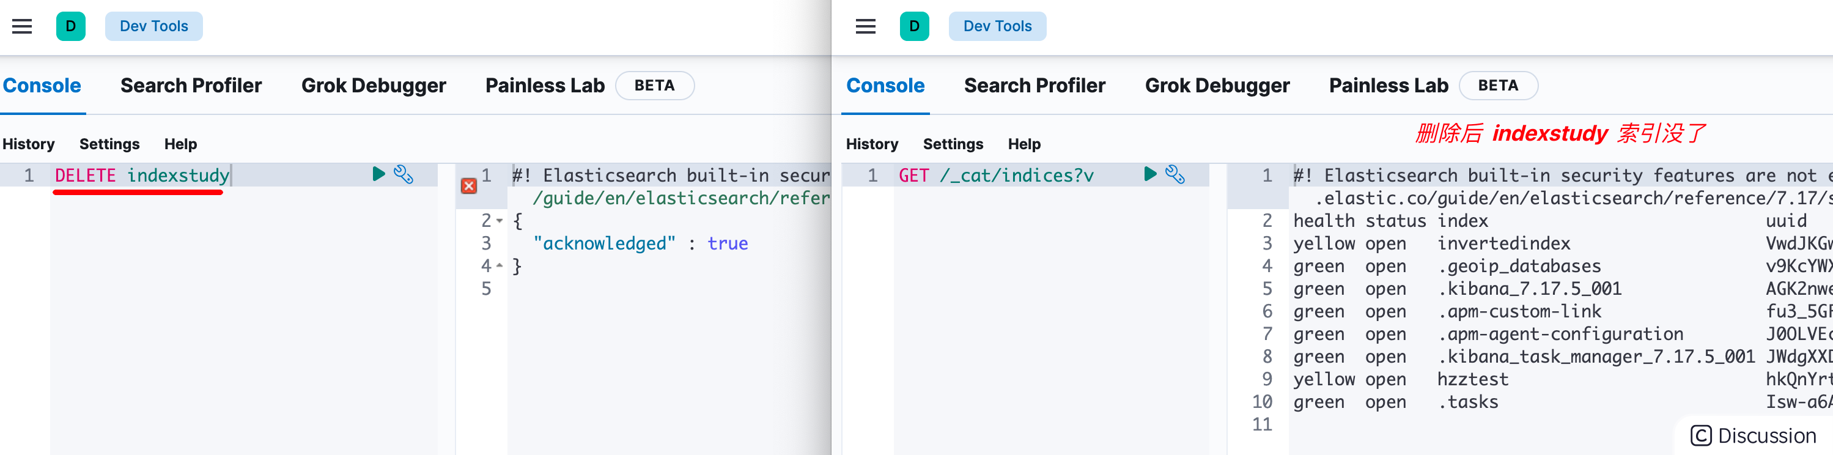The width and height of the screenshot is (1833, 455).
Task: Select Console tab in right window
Action: [885, 86]
